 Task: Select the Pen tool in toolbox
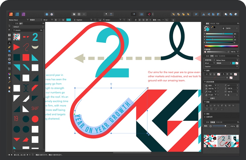[9, 47]
